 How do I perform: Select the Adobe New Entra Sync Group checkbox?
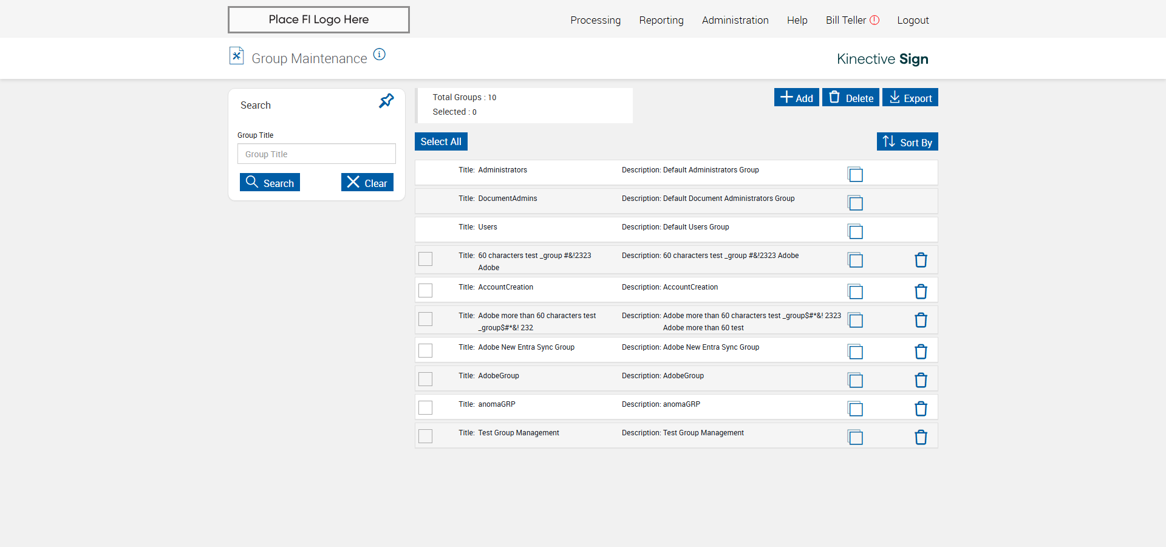point(426,351)
